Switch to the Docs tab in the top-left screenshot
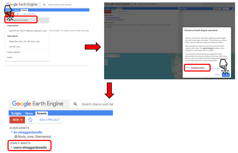The width and height of the screenshot is (238, 153). tap(17, 10)
